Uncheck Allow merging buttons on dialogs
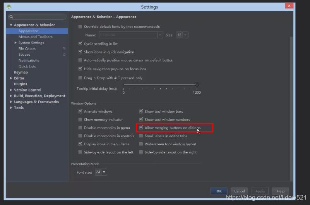Screen dimensions: 310x205 [x=141, y=127]
